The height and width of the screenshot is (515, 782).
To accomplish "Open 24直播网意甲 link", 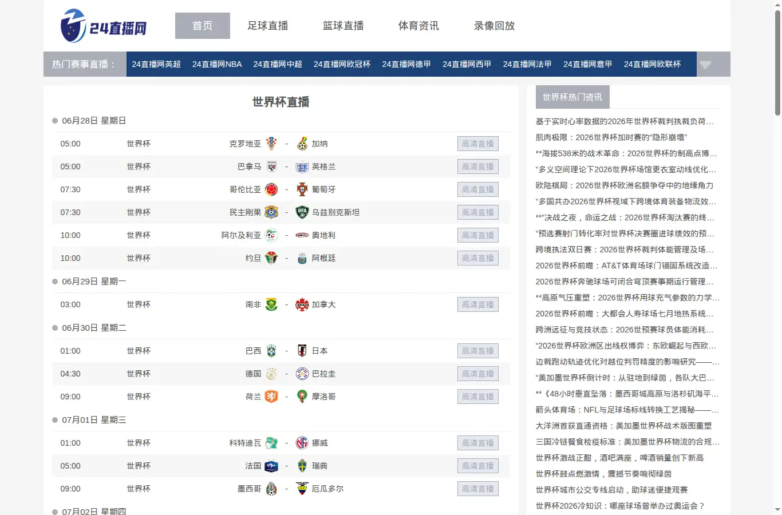I will tap(588, 64).
